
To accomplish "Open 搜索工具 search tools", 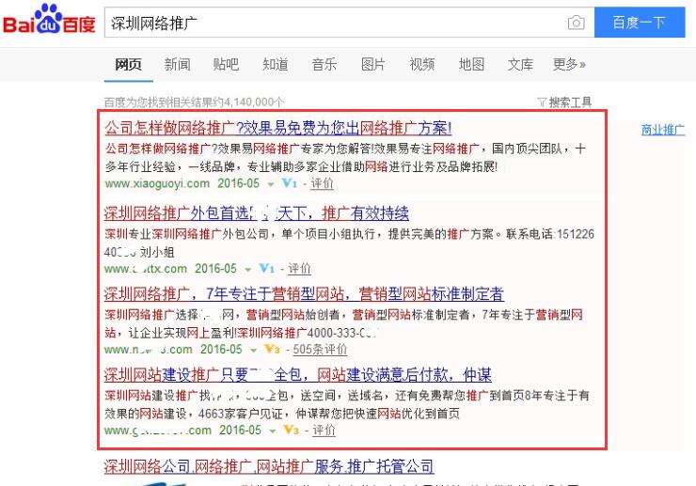I will coord(570,102).
